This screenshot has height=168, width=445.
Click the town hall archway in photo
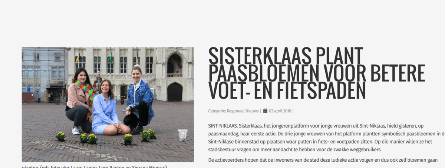click(x=175, y=92)
